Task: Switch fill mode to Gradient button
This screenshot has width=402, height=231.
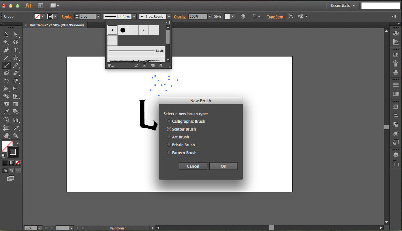Action: click(12, 163)
